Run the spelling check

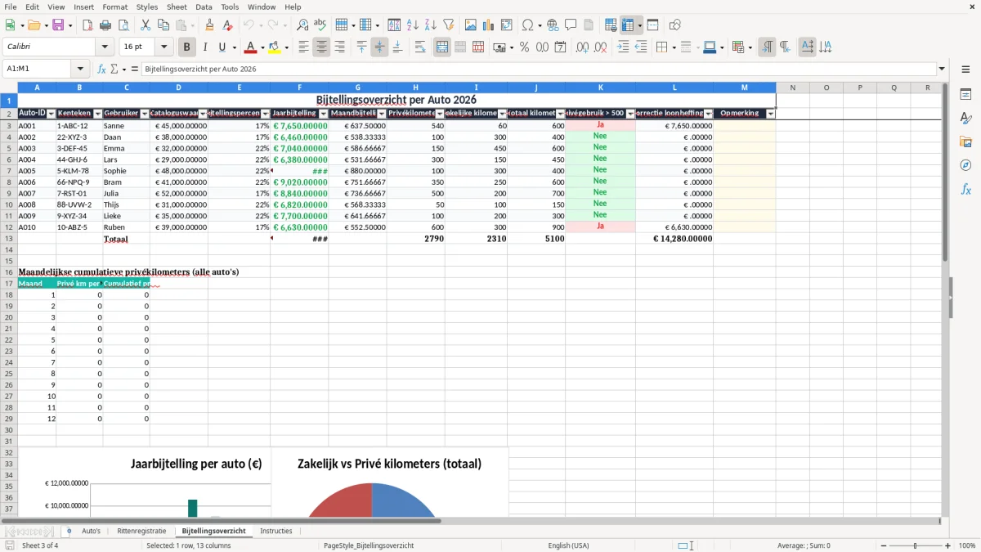[x=320, y=25]
